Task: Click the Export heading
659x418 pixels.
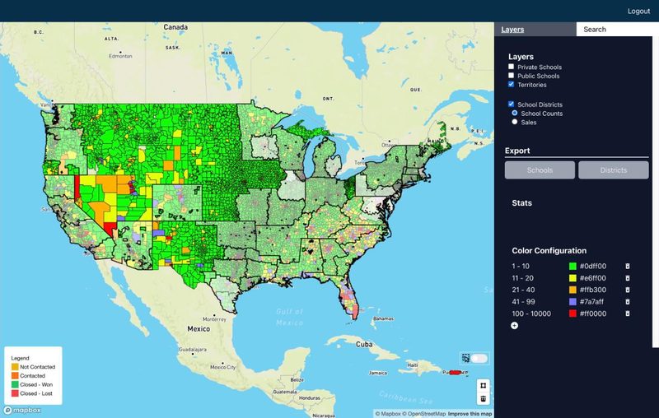Action: coord(517,151)
